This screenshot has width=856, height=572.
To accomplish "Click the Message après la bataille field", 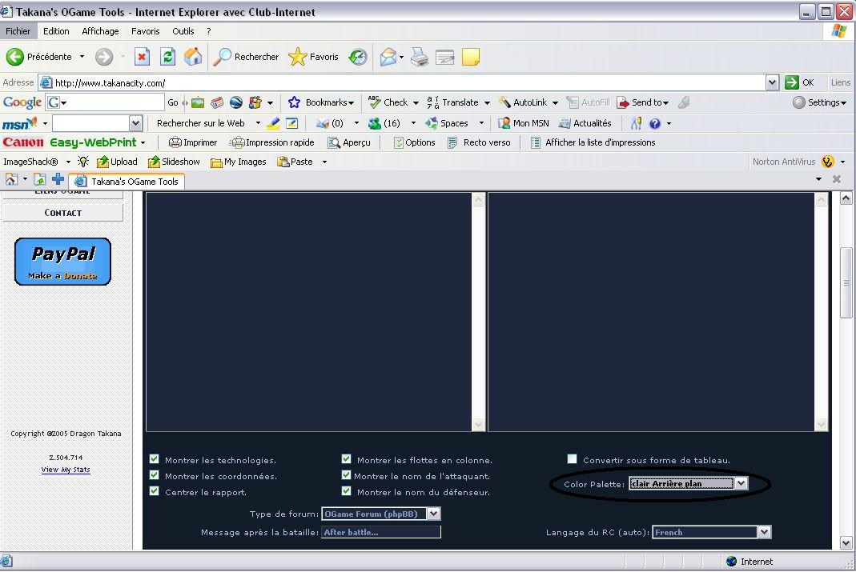I will coord(380,532).
